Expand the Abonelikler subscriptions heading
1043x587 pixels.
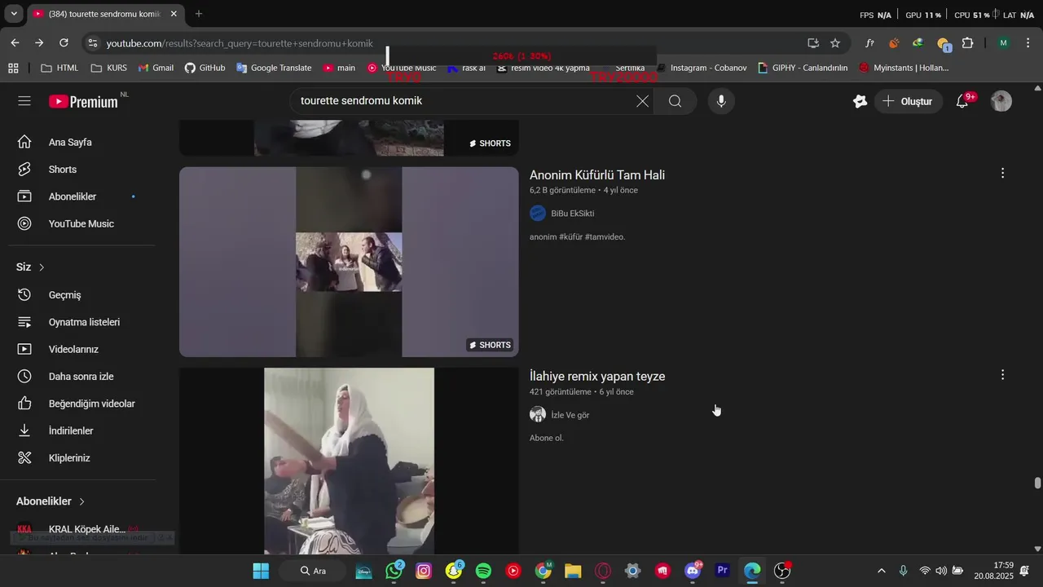click(x=51, y=501)
